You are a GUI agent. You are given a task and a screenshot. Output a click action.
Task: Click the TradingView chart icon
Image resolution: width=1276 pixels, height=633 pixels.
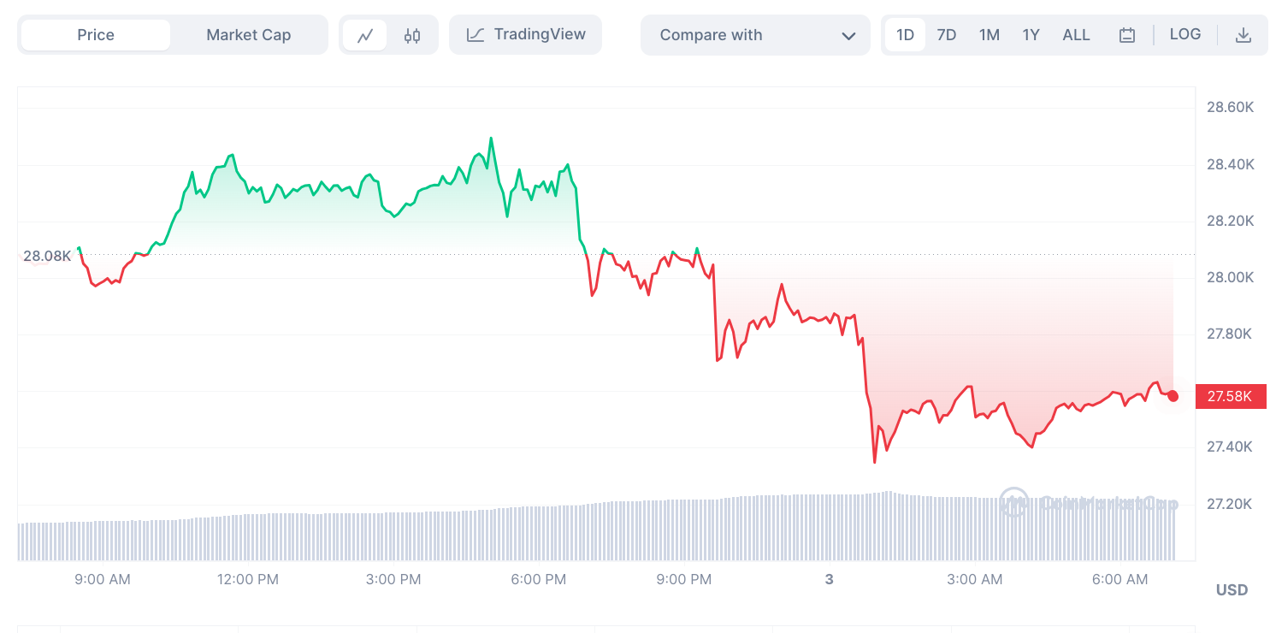(x=476, y=35)
